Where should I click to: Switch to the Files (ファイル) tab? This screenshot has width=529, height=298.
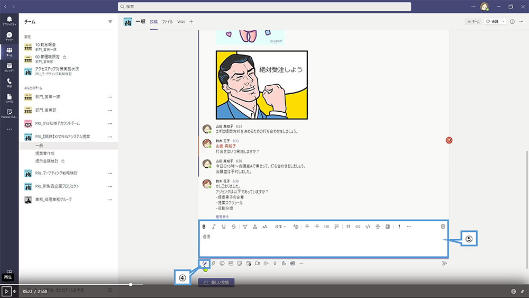(x=167, y=22)
